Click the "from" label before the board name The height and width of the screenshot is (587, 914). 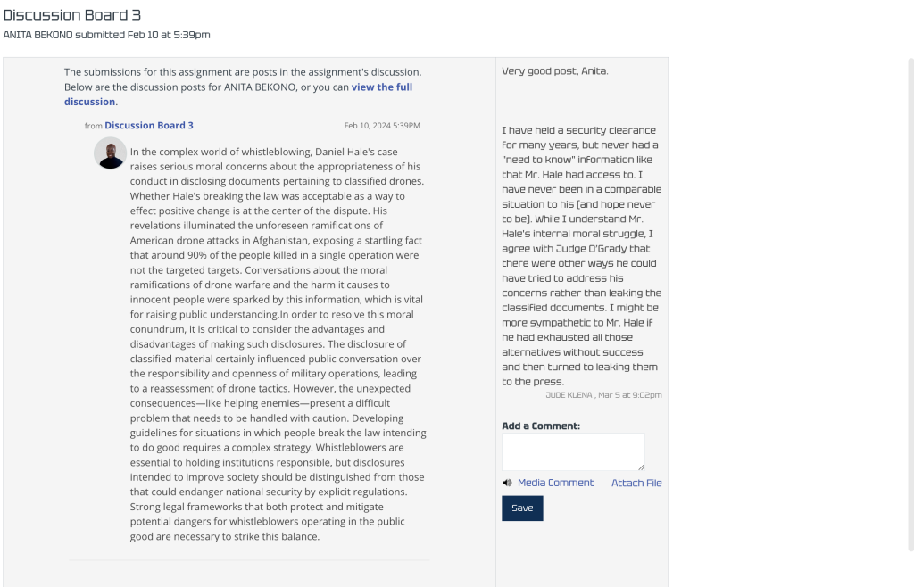94,127
